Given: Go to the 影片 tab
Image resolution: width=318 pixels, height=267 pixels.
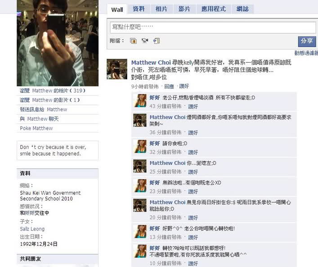Looking at the screenshot, I should pos(184,9).
